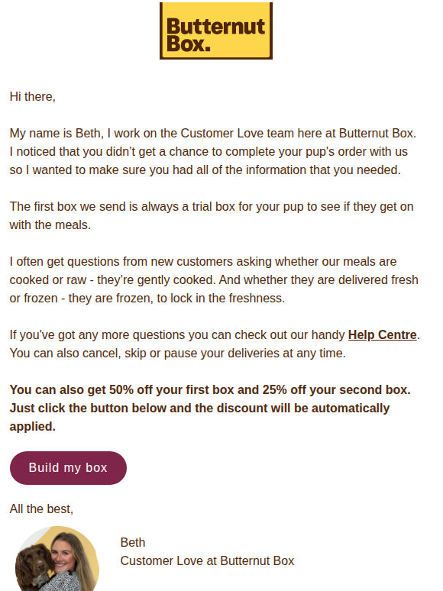Click the name "Beth" in the signature
Image resolution: width=443 pixels, height=591 pixels.
(x=133, y=542)
